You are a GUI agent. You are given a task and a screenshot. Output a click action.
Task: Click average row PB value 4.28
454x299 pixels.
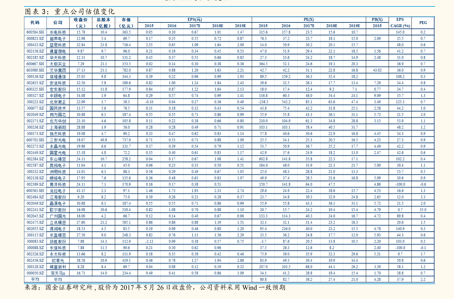377,280
